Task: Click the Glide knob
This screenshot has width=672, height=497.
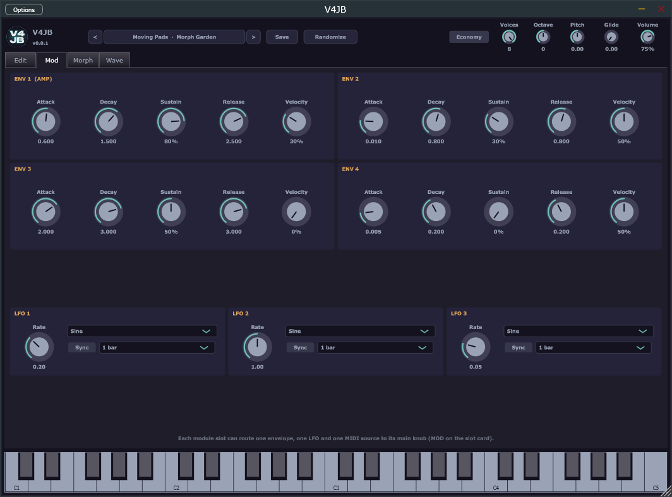Action: pyautogui.click(x=611, y=37)
